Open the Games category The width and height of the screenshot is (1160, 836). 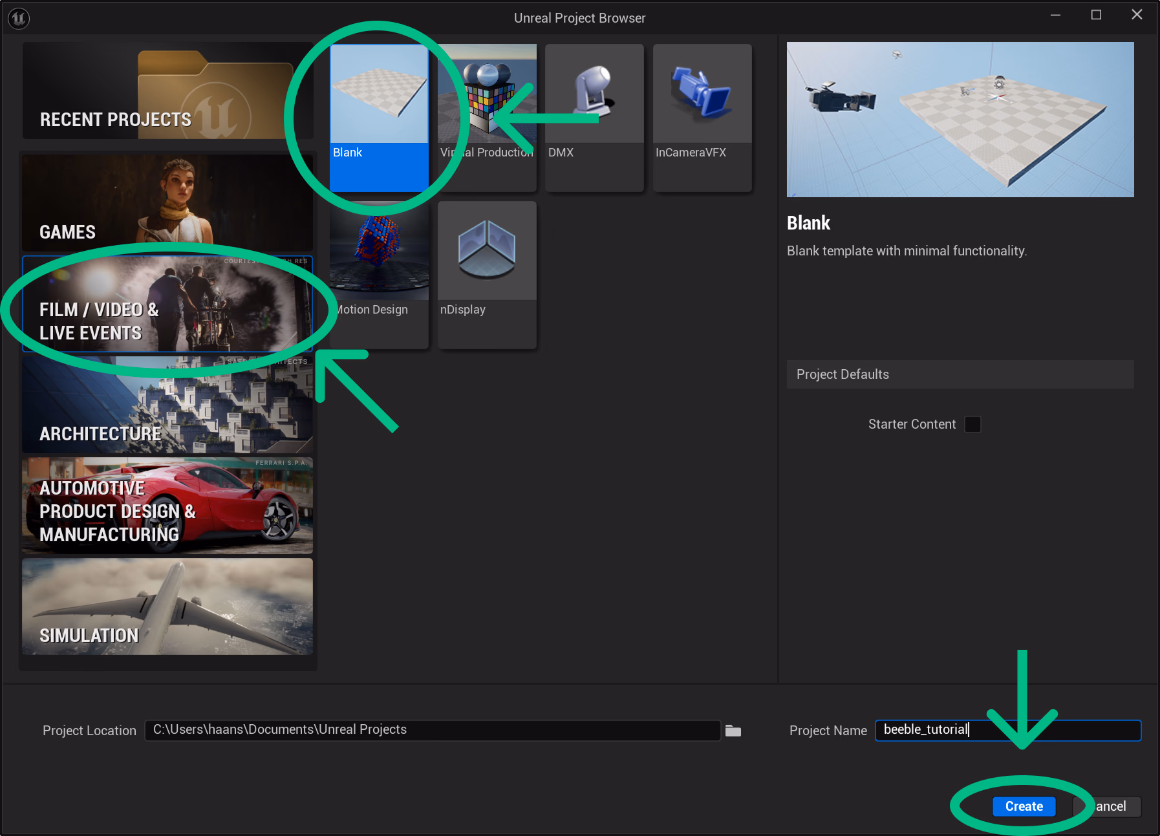click(167, 202)
